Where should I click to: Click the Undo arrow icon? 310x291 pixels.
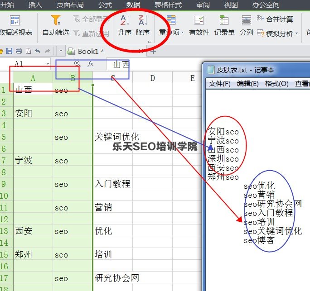pyautogui.click(x=38, y=51)
